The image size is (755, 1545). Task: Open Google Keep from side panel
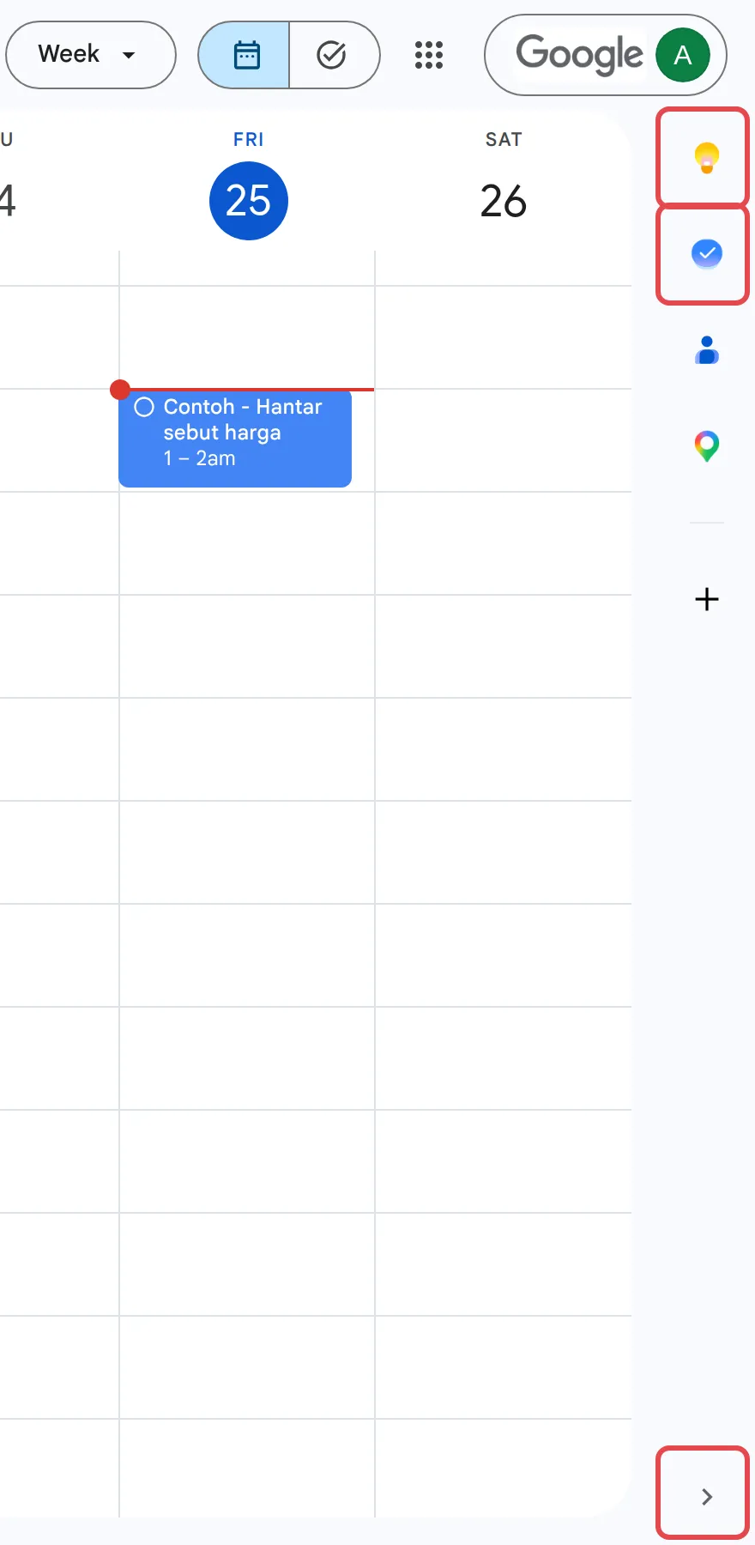pyautogui.click(x=706, y=157)
